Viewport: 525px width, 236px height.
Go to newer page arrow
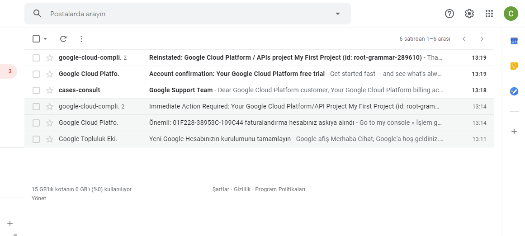click(x=464, y=39)
